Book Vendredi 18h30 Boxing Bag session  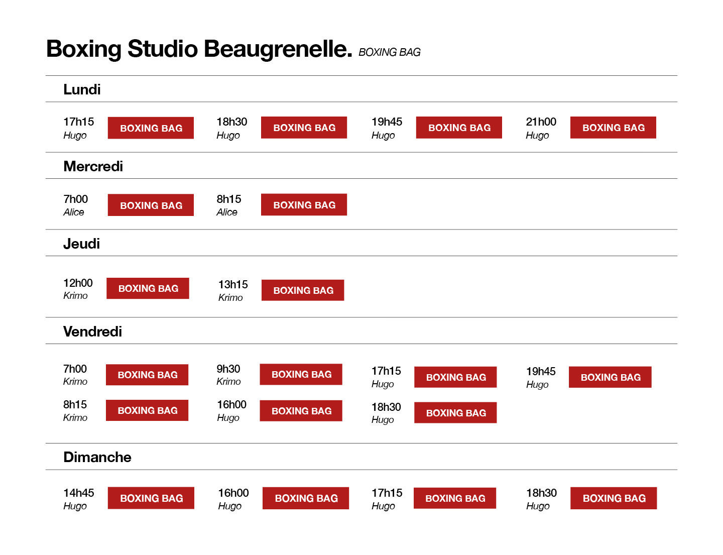[455, 413]
